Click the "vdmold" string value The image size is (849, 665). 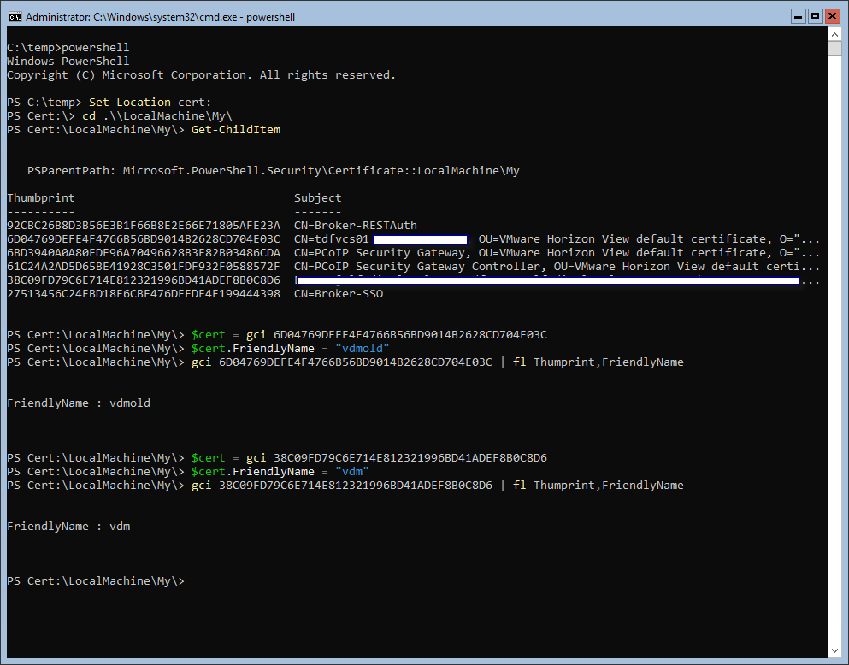tap(363, 349)
